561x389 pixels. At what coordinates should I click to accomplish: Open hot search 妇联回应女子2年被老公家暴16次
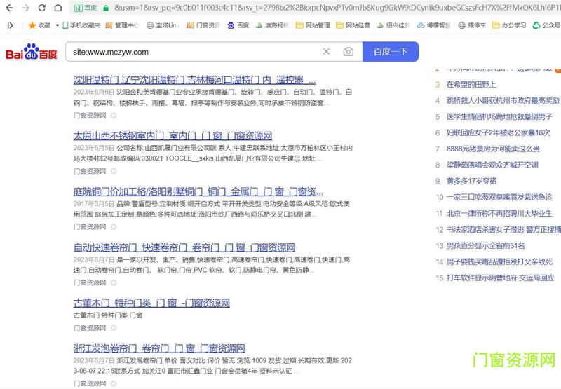click(499, 133)
